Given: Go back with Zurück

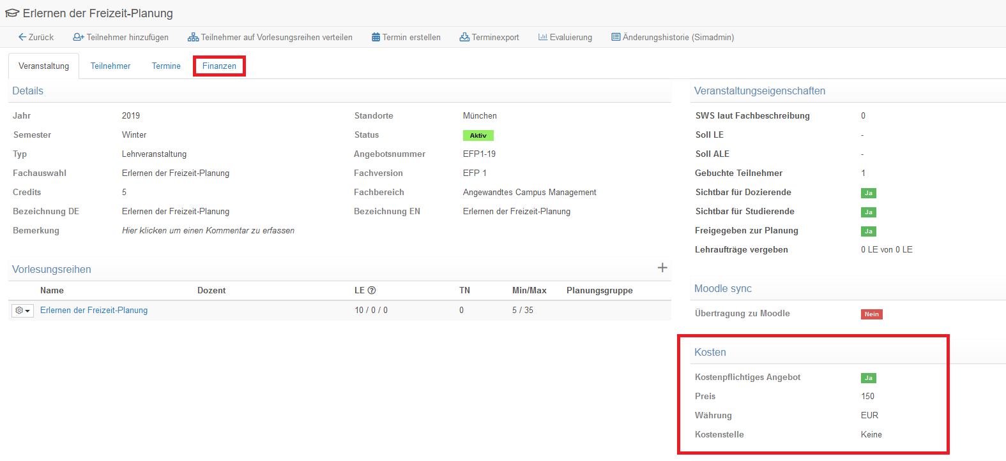Looking at the screenshot, I should pos(36,37).
